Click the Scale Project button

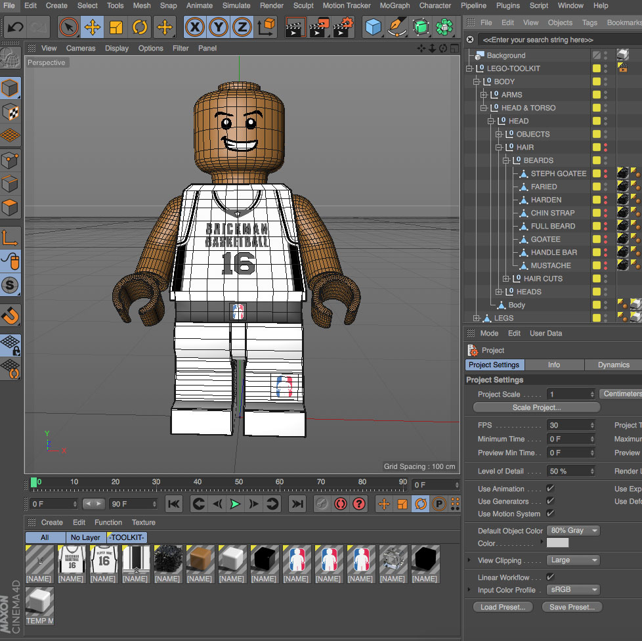(536, 407)
